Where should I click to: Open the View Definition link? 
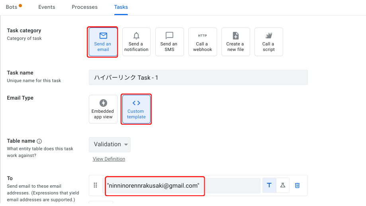pyautogui.click(x=109, y=159)
